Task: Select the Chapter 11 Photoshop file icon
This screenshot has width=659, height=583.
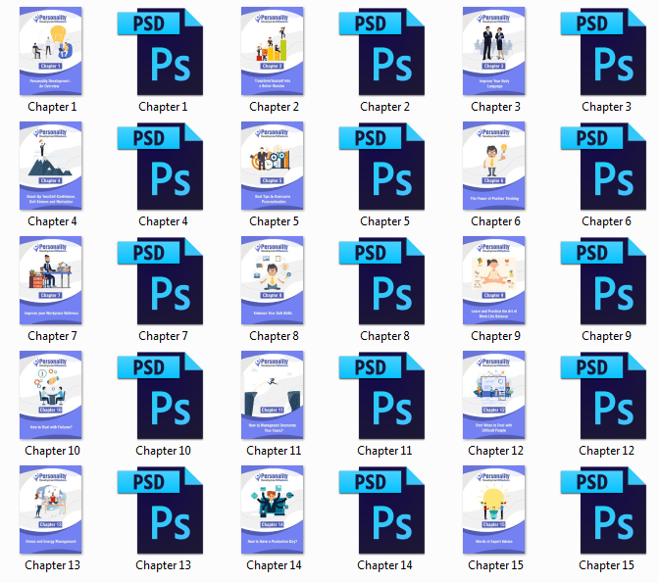Action: click(x=380, y=396)
